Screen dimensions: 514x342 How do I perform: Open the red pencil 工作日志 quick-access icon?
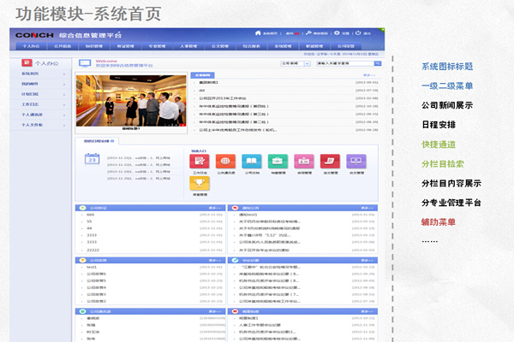coord(200,161)
